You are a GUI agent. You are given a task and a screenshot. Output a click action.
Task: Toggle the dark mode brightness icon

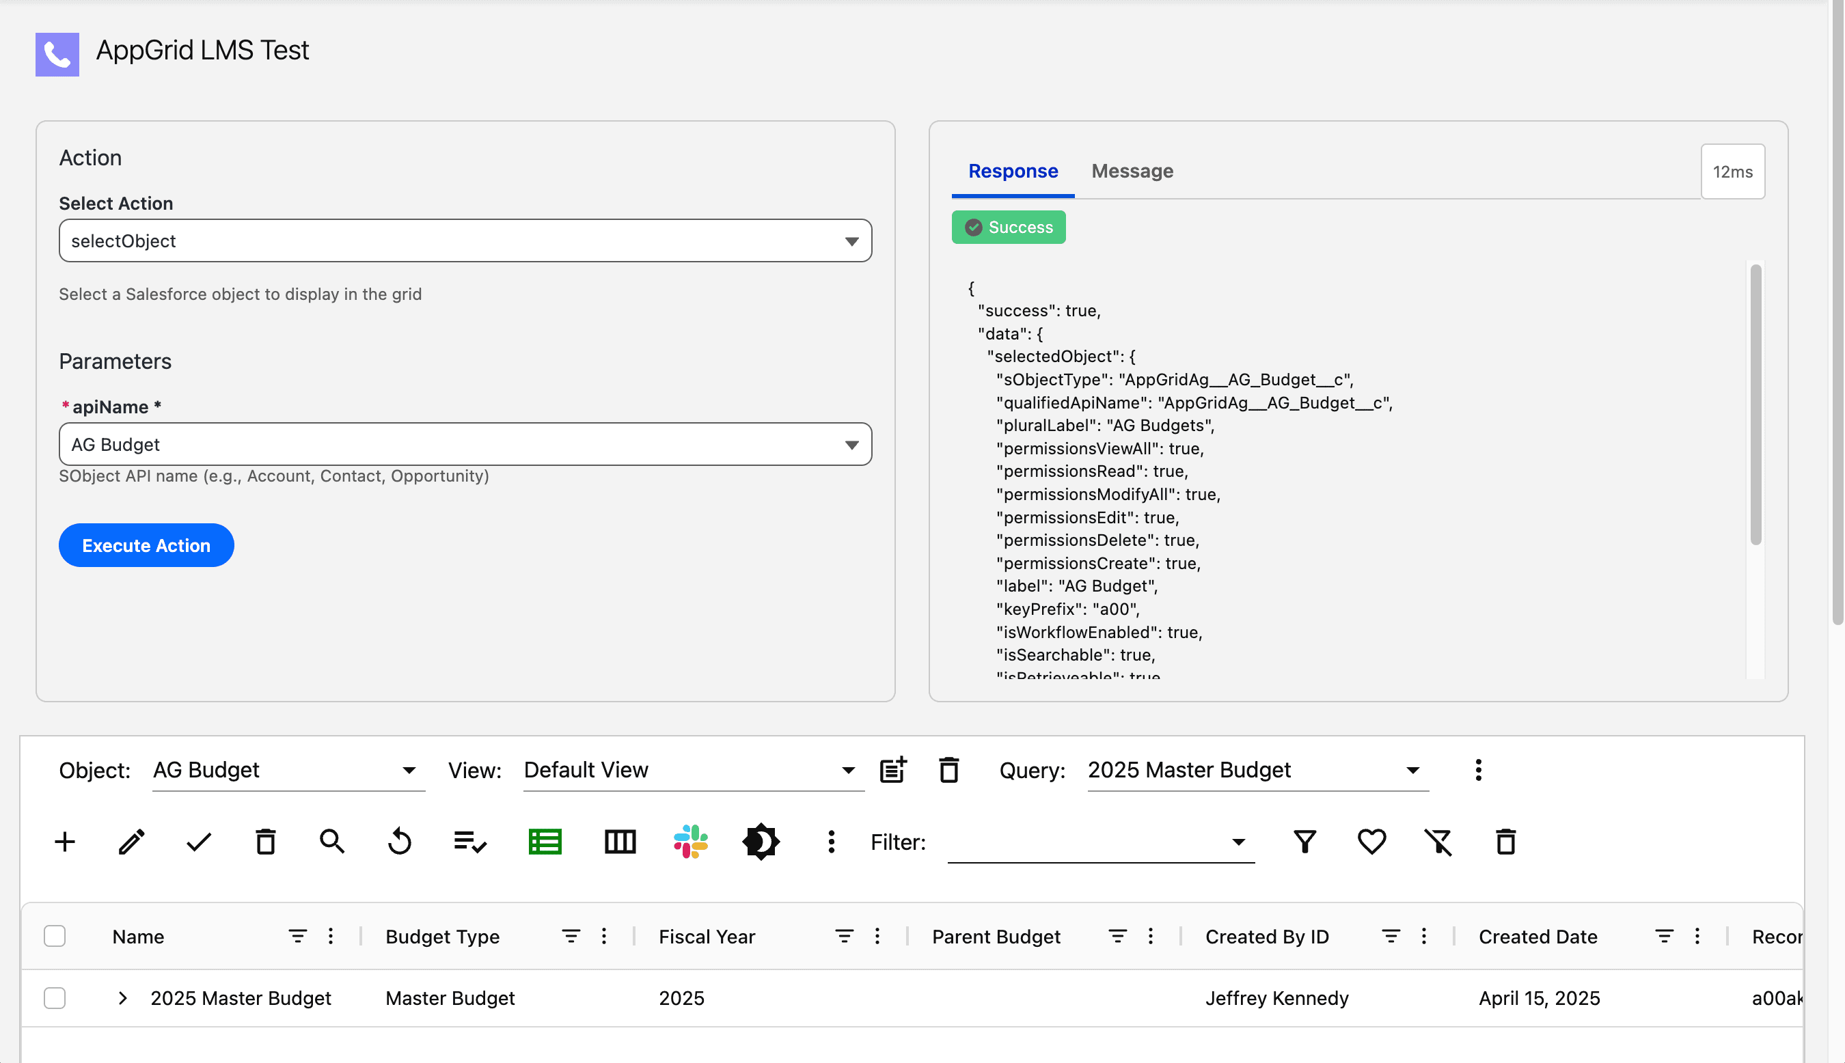(x=761, y=842)
